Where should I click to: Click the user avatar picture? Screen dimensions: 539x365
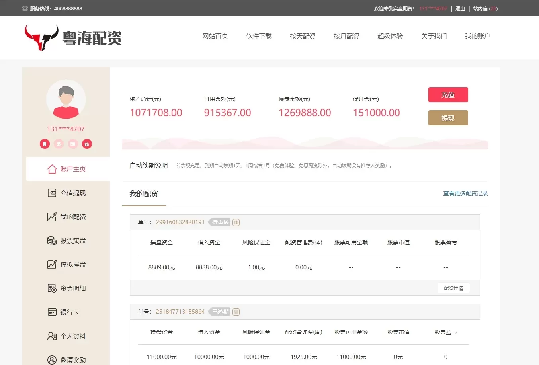(x=66, y=100)
